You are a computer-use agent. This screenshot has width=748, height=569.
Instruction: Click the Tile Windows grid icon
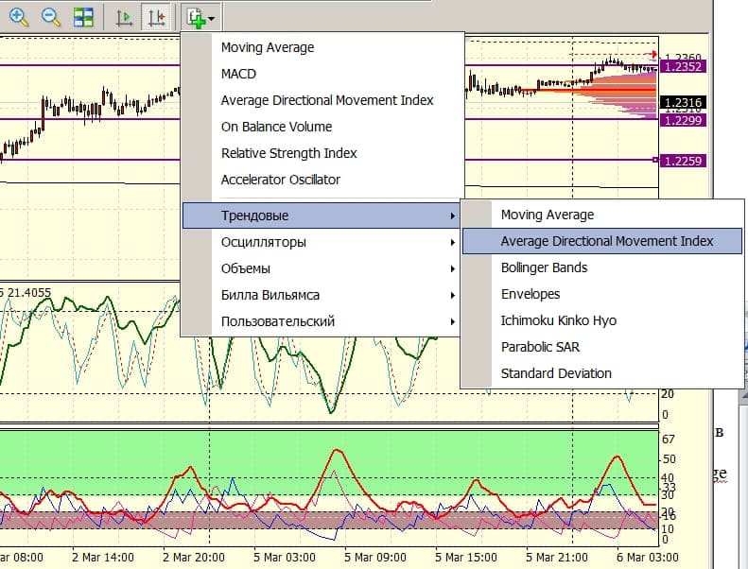coord(83,18)
